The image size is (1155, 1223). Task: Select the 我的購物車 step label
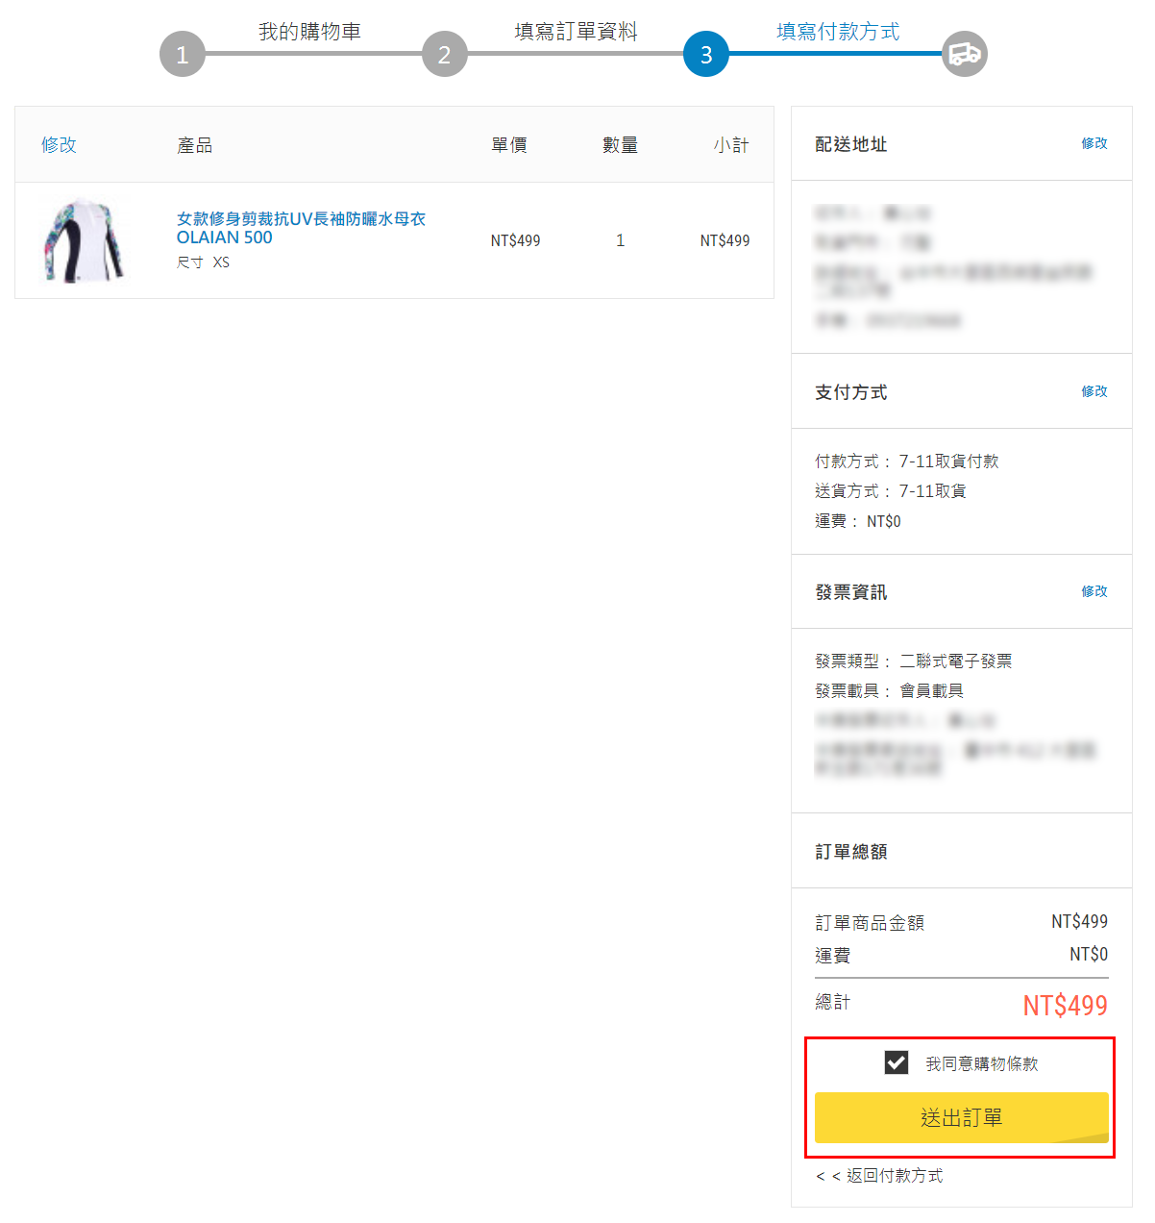coord(309,32)
